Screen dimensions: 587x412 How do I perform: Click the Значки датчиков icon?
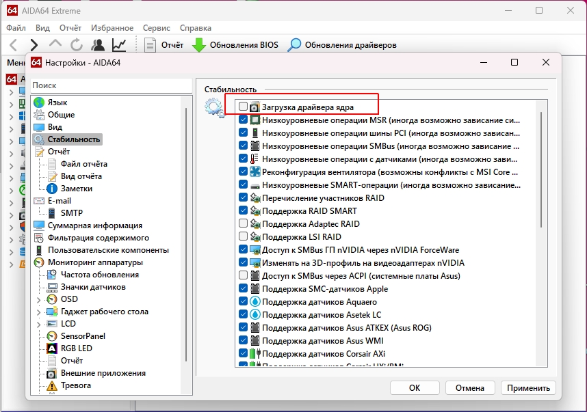(52, 287)
